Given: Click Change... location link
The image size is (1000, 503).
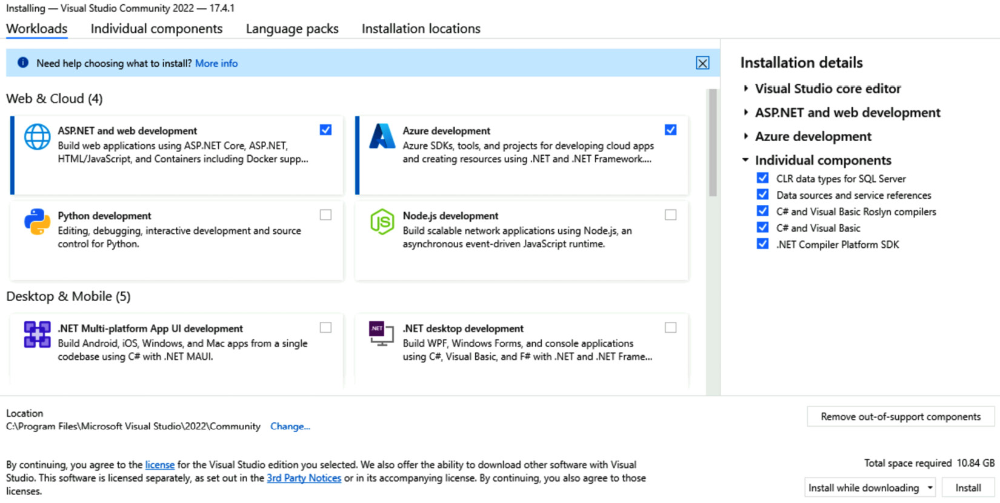Looking at the screenshot, I should pyautogui.click(x=290, y=426).
